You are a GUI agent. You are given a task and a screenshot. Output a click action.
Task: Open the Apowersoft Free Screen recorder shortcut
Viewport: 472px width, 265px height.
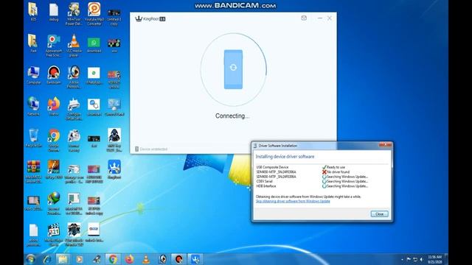pyautogui.click(x=54, y=45)
